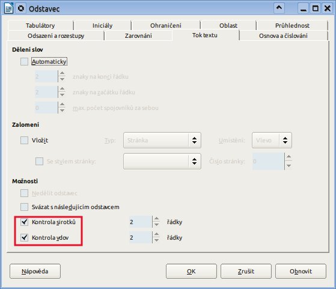Viewport: 336px width, 289px height.
Task: Uncheck Kontrola sirotků checkbox
Action: 24,222
